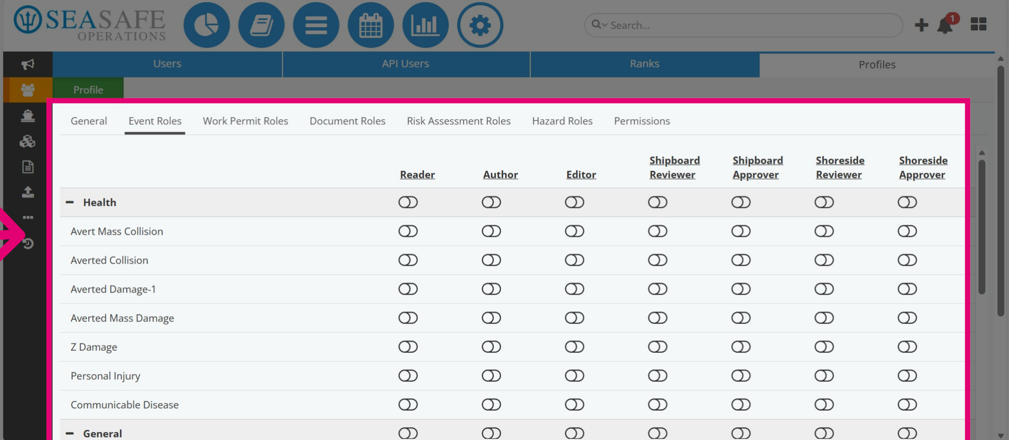Screen dimensions: 1009x440
Task: Click the Shoreside Approver column header
Action: tap(923, 167)
